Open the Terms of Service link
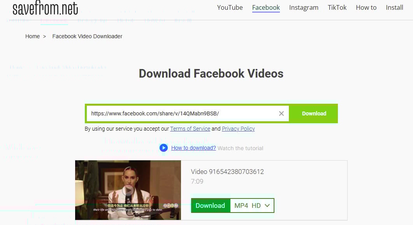 (x=190, y=129)
